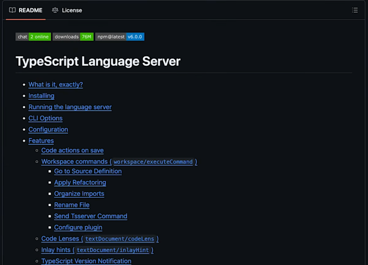Open the Workspace commands workspace/executeCommand link

coord(119,161)
